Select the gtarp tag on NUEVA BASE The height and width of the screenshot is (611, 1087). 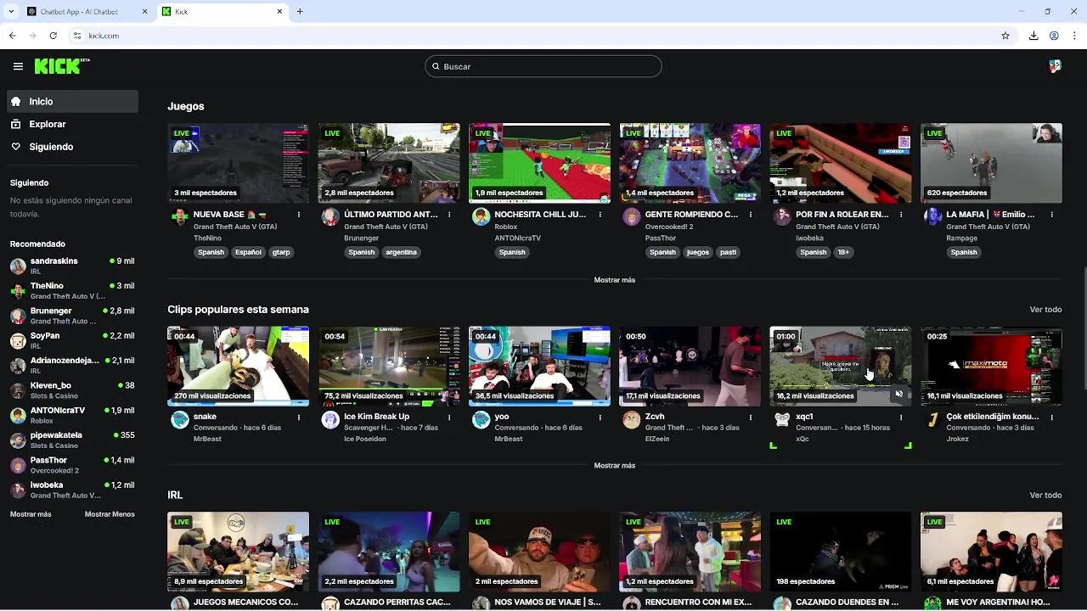point(281,252)
